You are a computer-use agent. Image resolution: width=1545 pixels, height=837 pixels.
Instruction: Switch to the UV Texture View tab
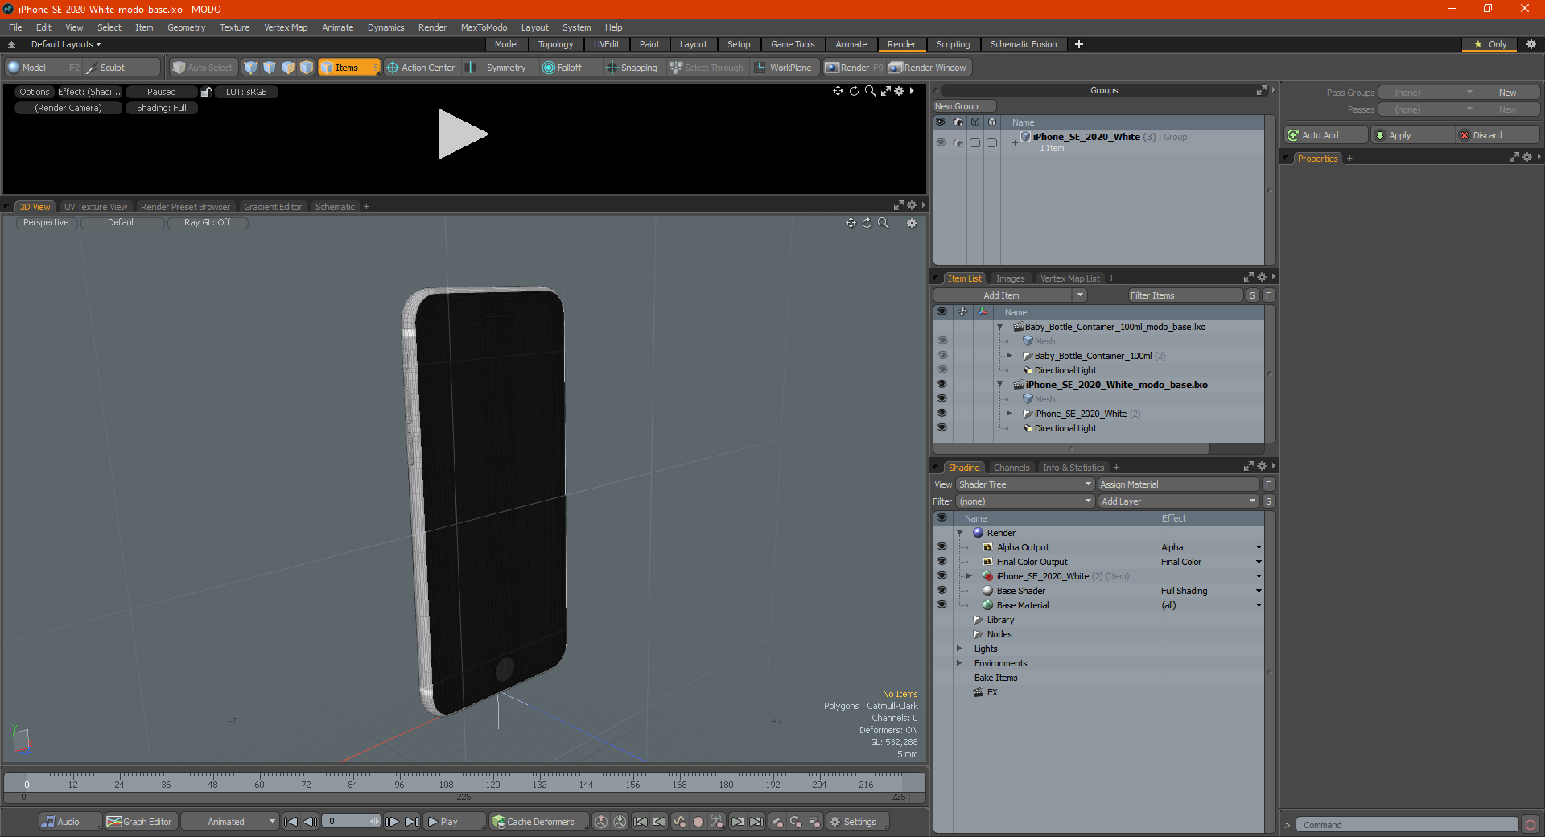[96, 207]
